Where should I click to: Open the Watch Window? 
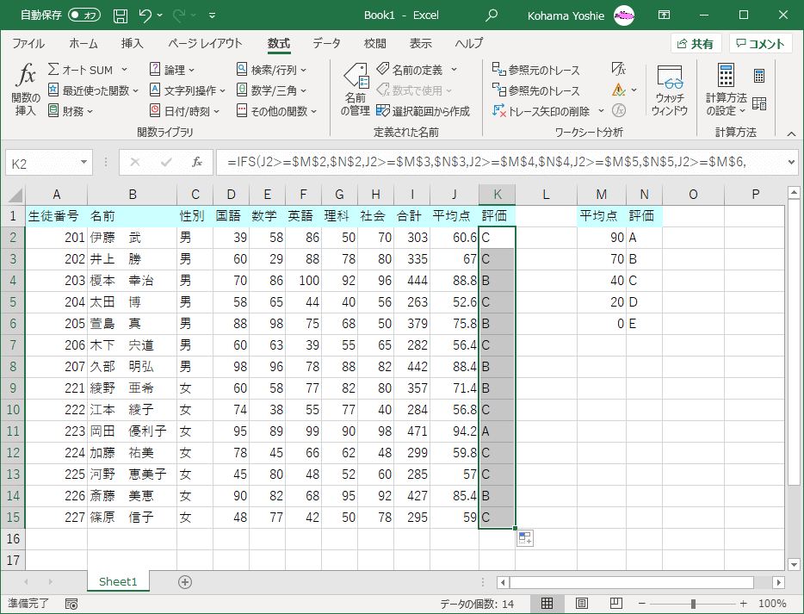[669, 90]
